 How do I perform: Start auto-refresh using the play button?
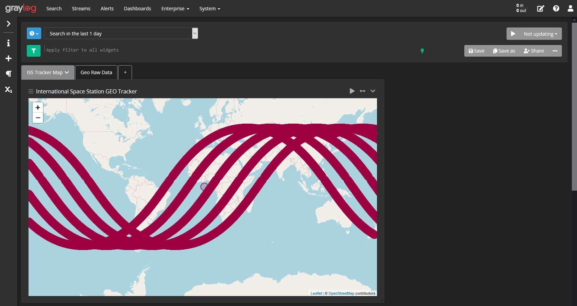[513, 34]
